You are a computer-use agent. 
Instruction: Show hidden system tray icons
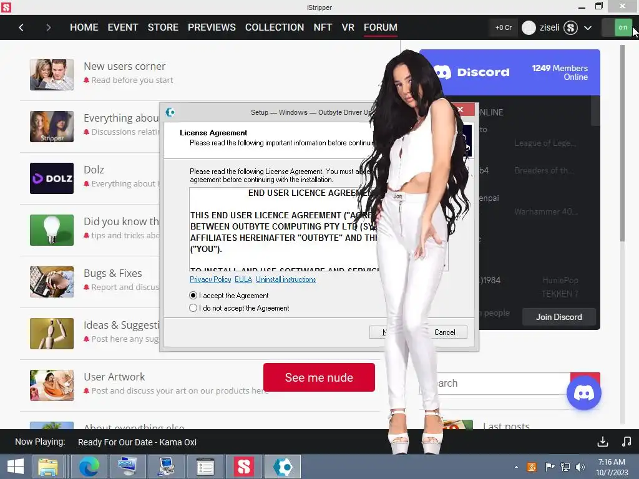pyautogui.click(x=516, y=467)
